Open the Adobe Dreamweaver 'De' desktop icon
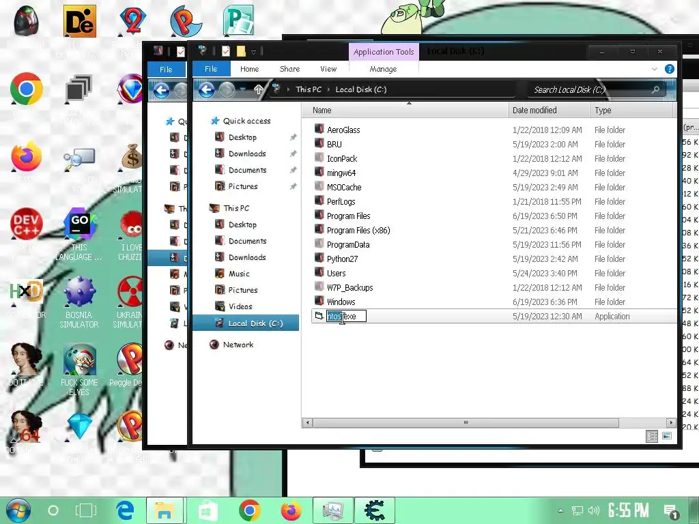 coord(79,21)
